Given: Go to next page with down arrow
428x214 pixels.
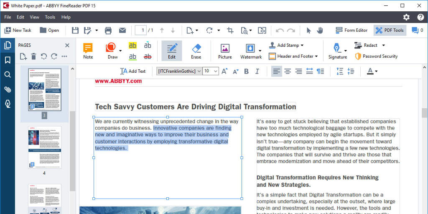Looking at the screenshot, I should tap(173, 30).
